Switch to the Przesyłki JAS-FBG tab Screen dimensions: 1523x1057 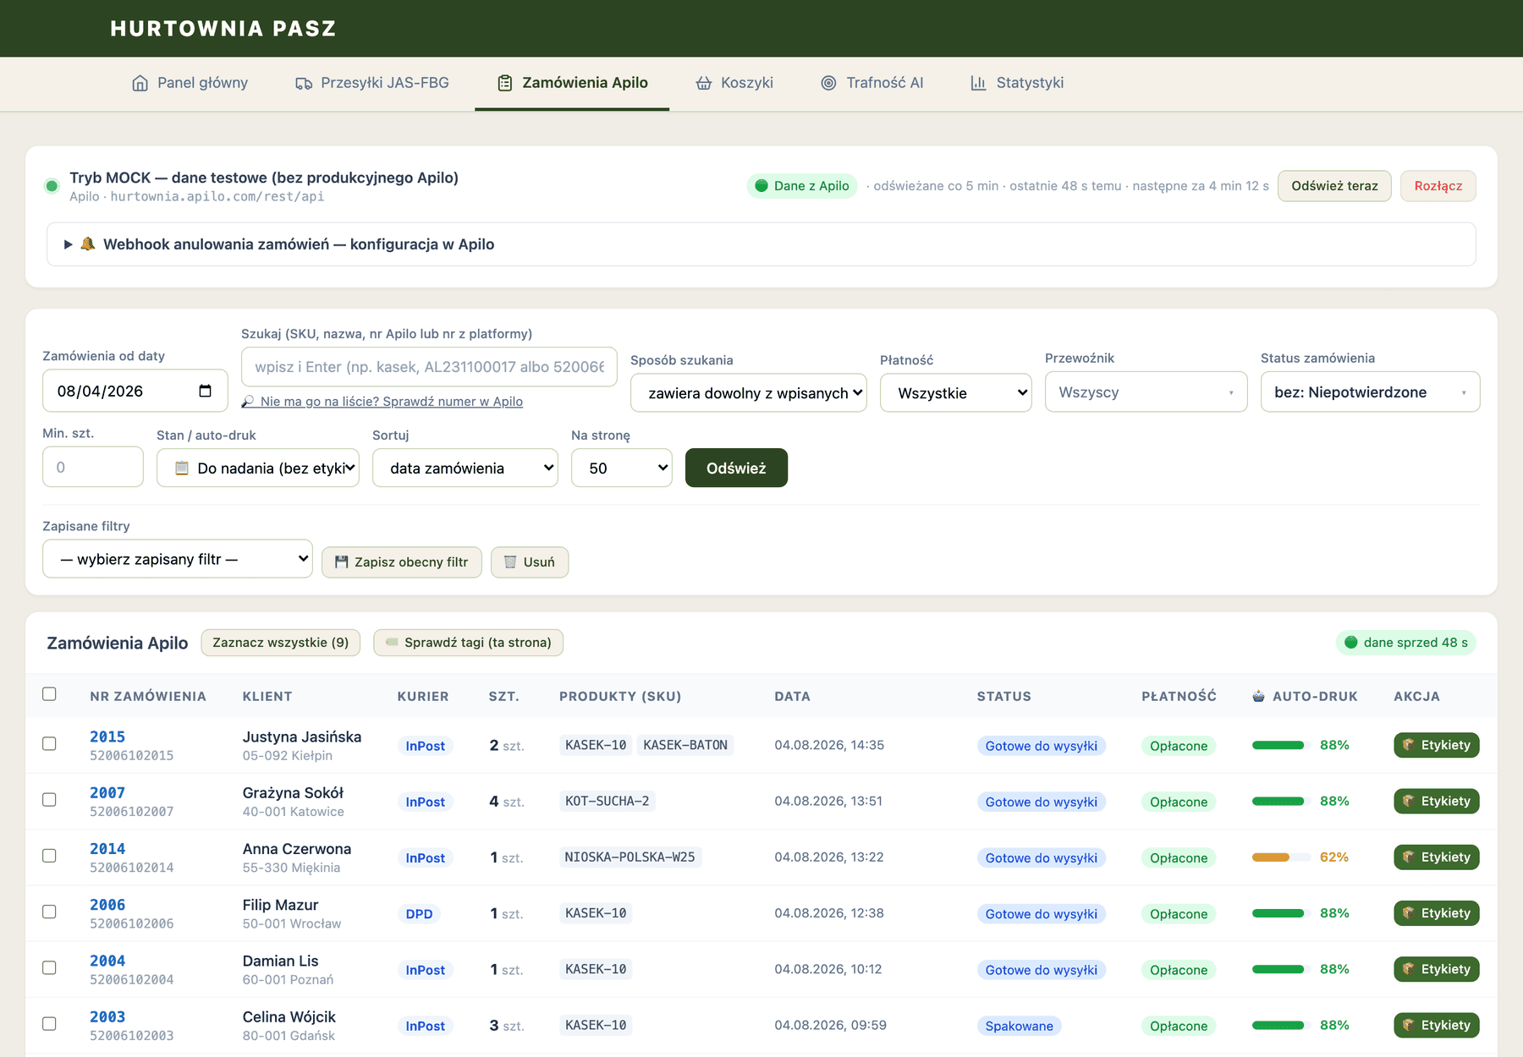pyautogui.click(x=372, y=83)
